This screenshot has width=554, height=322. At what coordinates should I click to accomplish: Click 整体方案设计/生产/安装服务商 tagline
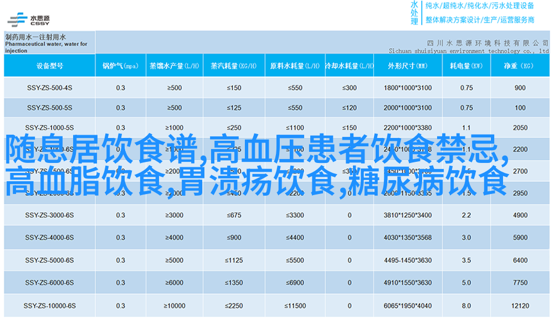479,19
